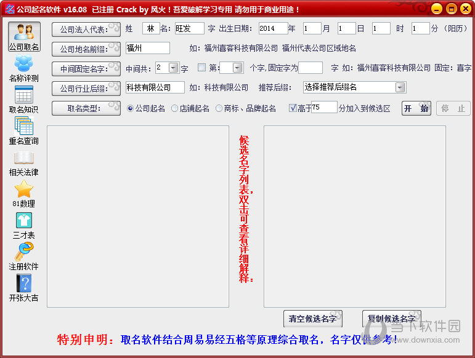Click the birth day input field

[x=347, y=28]
